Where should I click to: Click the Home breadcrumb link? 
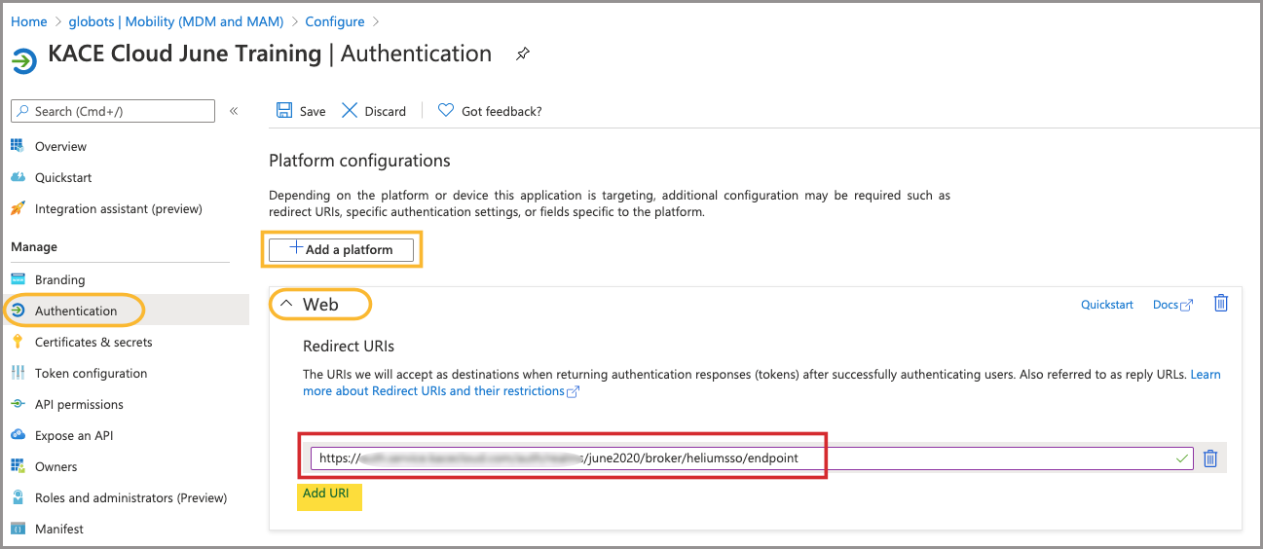click(28, 21)
